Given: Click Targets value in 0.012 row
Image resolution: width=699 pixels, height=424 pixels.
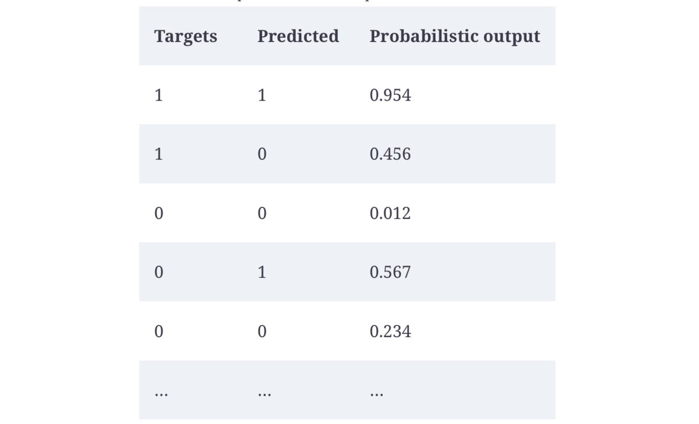Looking at the screenshot, I should pyautogui.click(x=158, y=213).
